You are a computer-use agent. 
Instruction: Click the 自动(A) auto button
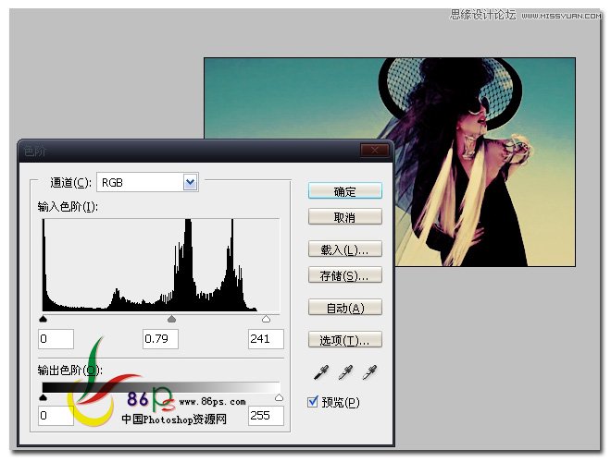tap(345, 308)
